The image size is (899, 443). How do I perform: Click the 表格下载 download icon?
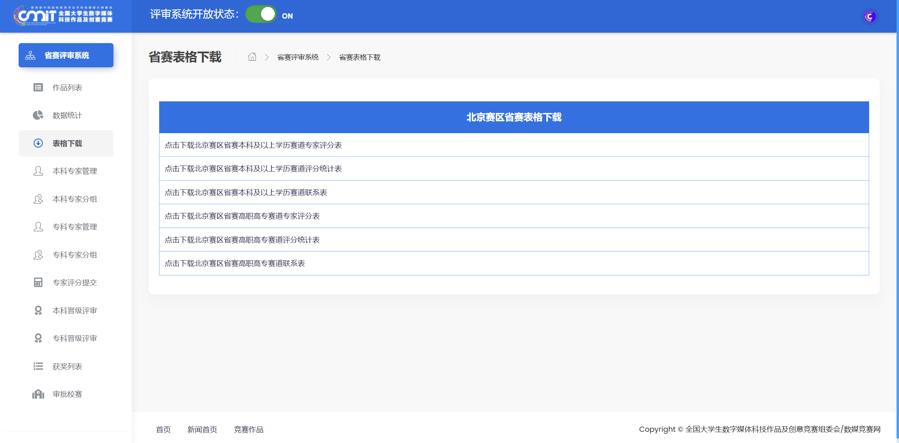(x=38, y=143)
